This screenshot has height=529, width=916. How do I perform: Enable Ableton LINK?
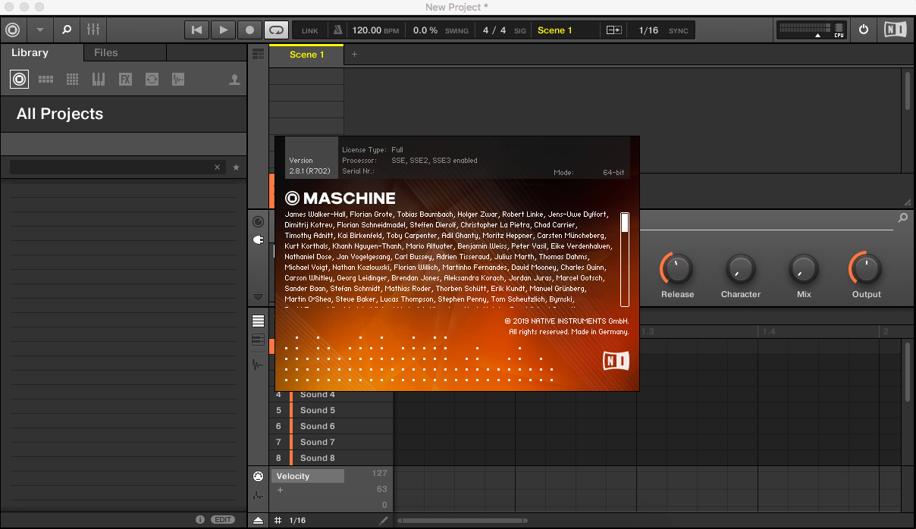(x=309, y=31)
